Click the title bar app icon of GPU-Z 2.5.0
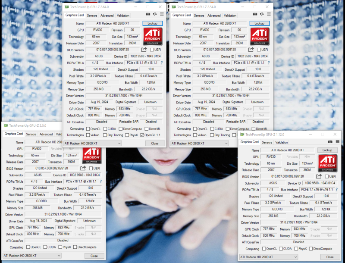345x263 pixels. pyautogui.click(x=6, y=125)
